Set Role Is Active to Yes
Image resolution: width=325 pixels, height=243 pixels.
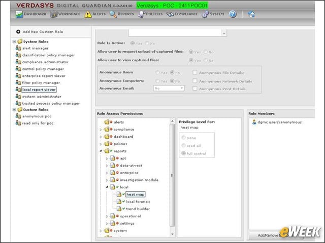(x=132, y=43)
